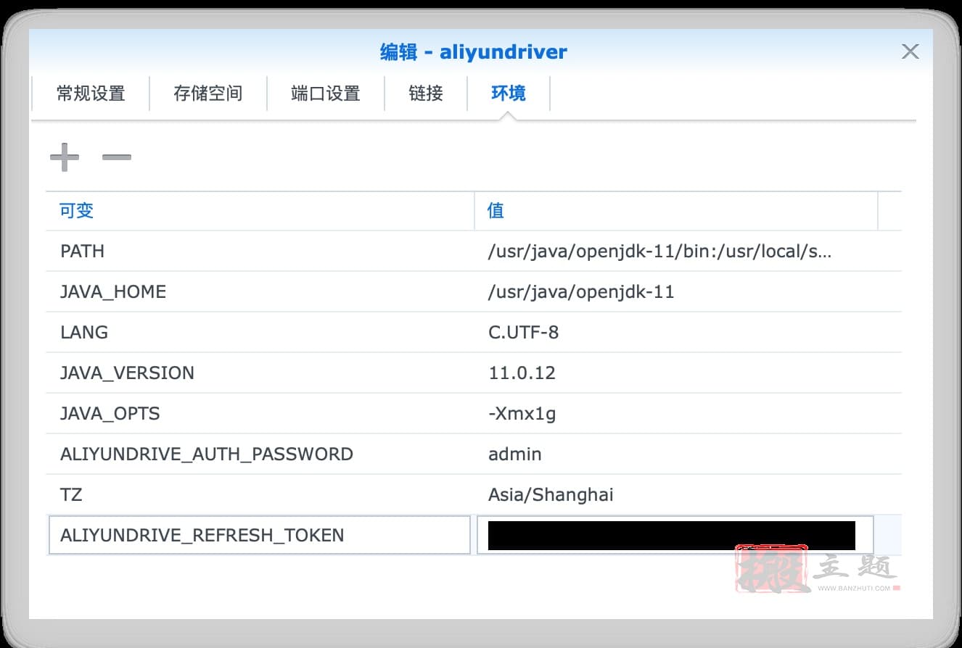Edit the ALIYUNDRIVE_REFRESH_TOKEN name field

pyautogui.click(x=259, y=535)
